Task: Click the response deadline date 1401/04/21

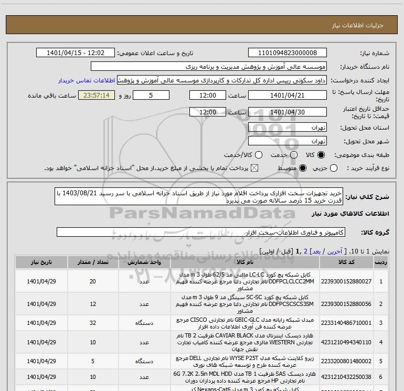Action: tap(288, 96)
